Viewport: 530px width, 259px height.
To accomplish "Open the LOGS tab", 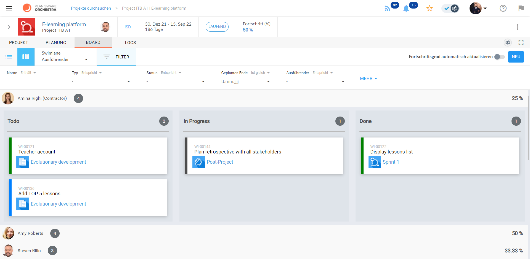I will (130, 43).
